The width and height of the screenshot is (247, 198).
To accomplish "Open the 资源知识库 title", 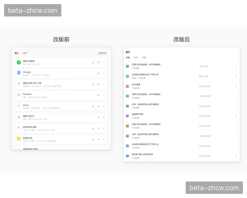I will 28,138.
